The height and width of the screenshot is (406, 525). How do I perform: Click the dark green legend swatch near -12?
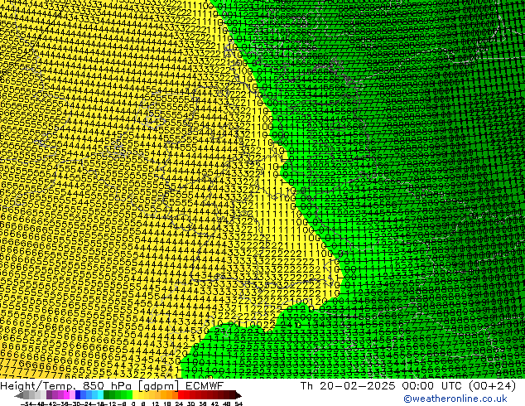pyautogui.click(x=107, y=394)
